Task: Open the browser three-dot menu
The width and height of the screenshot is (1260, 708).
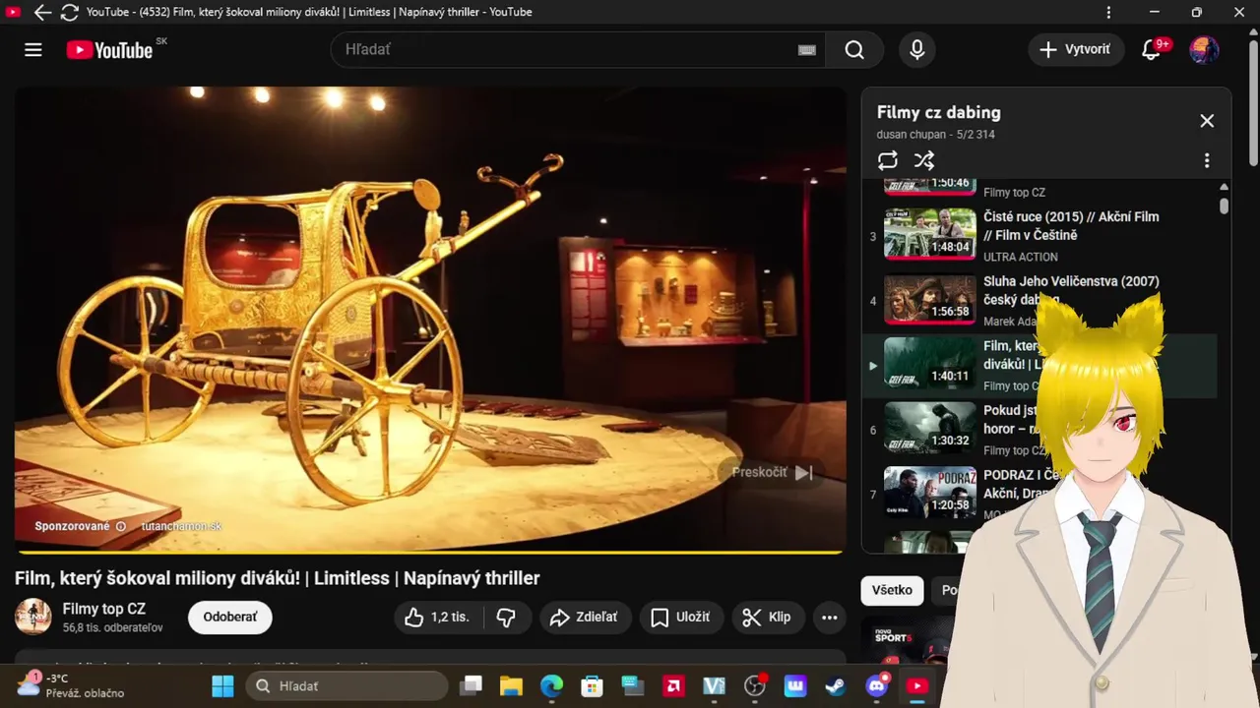Action: pyautogui.click(x=1108, y=12)
